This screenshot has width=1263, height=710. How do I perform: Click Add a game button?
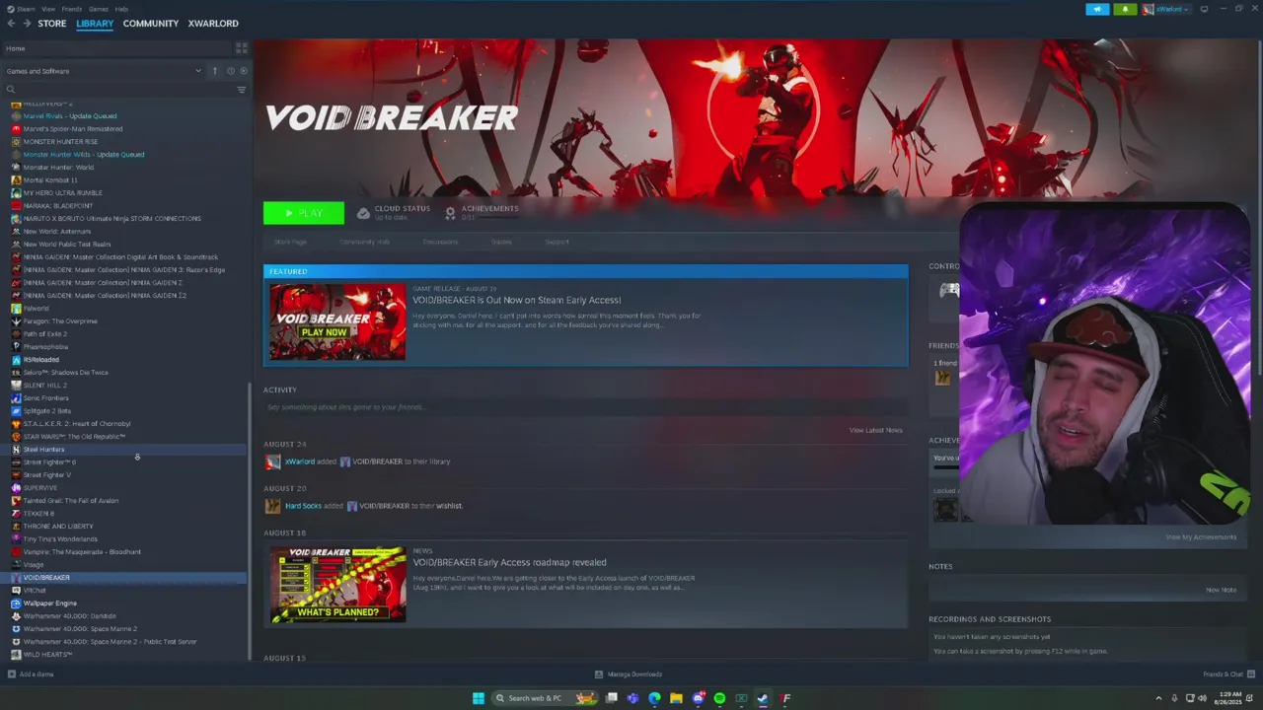pos(31,674)
